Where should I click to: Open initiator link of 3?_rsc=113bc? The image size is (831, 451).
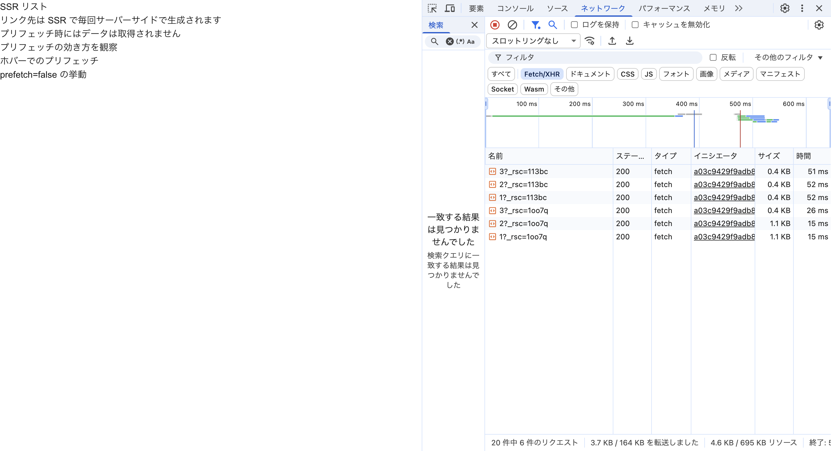point(724,172)
